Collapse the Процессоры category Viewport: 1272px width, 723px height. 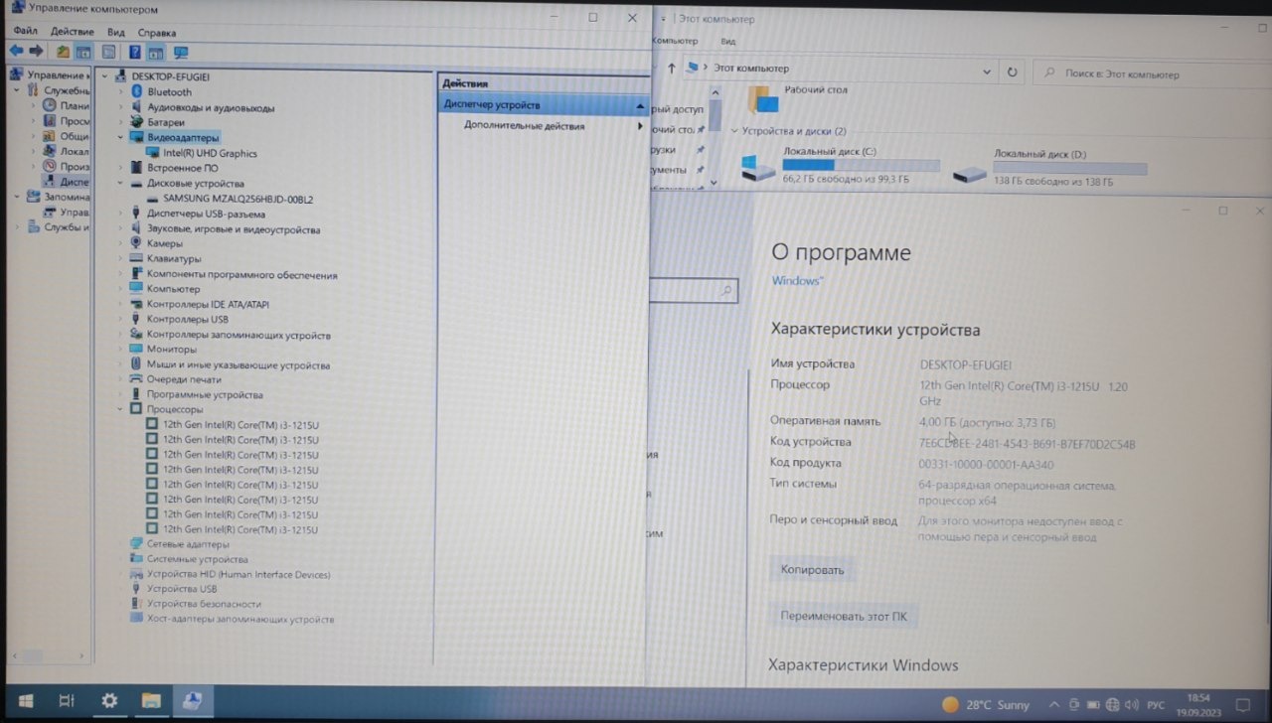click(121, 409)
